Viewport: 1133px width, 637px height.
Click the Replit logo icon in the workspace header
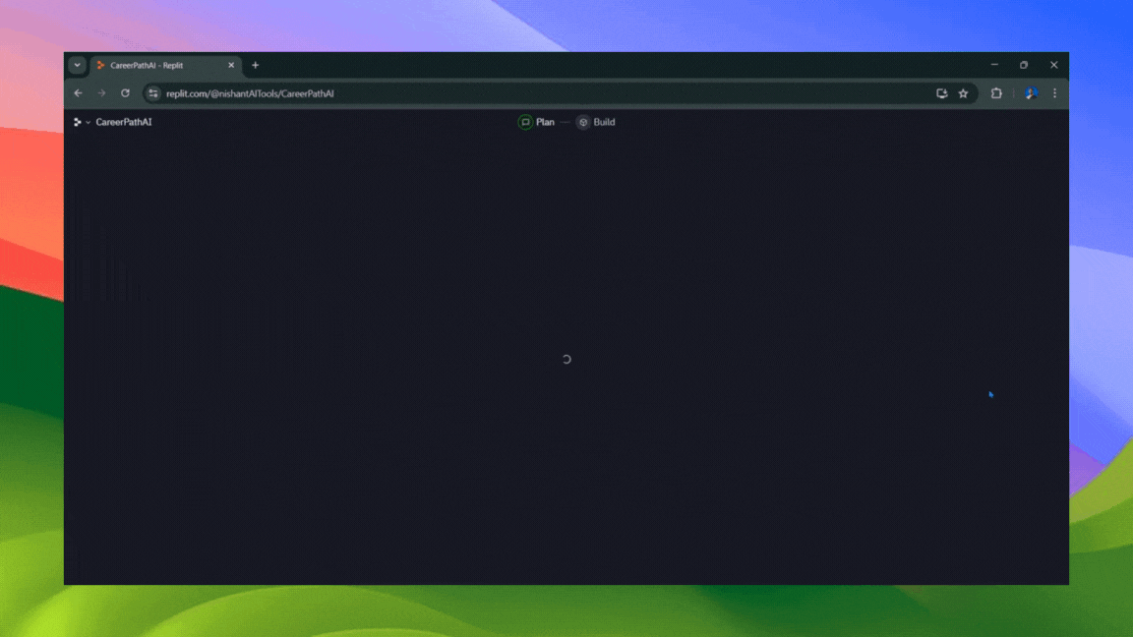coord(79,122)
